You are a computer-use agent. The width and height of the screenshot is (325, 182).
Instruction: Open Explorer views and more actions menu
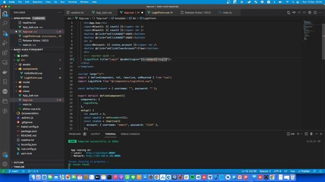pyautogui.click(x=60, y=13)
